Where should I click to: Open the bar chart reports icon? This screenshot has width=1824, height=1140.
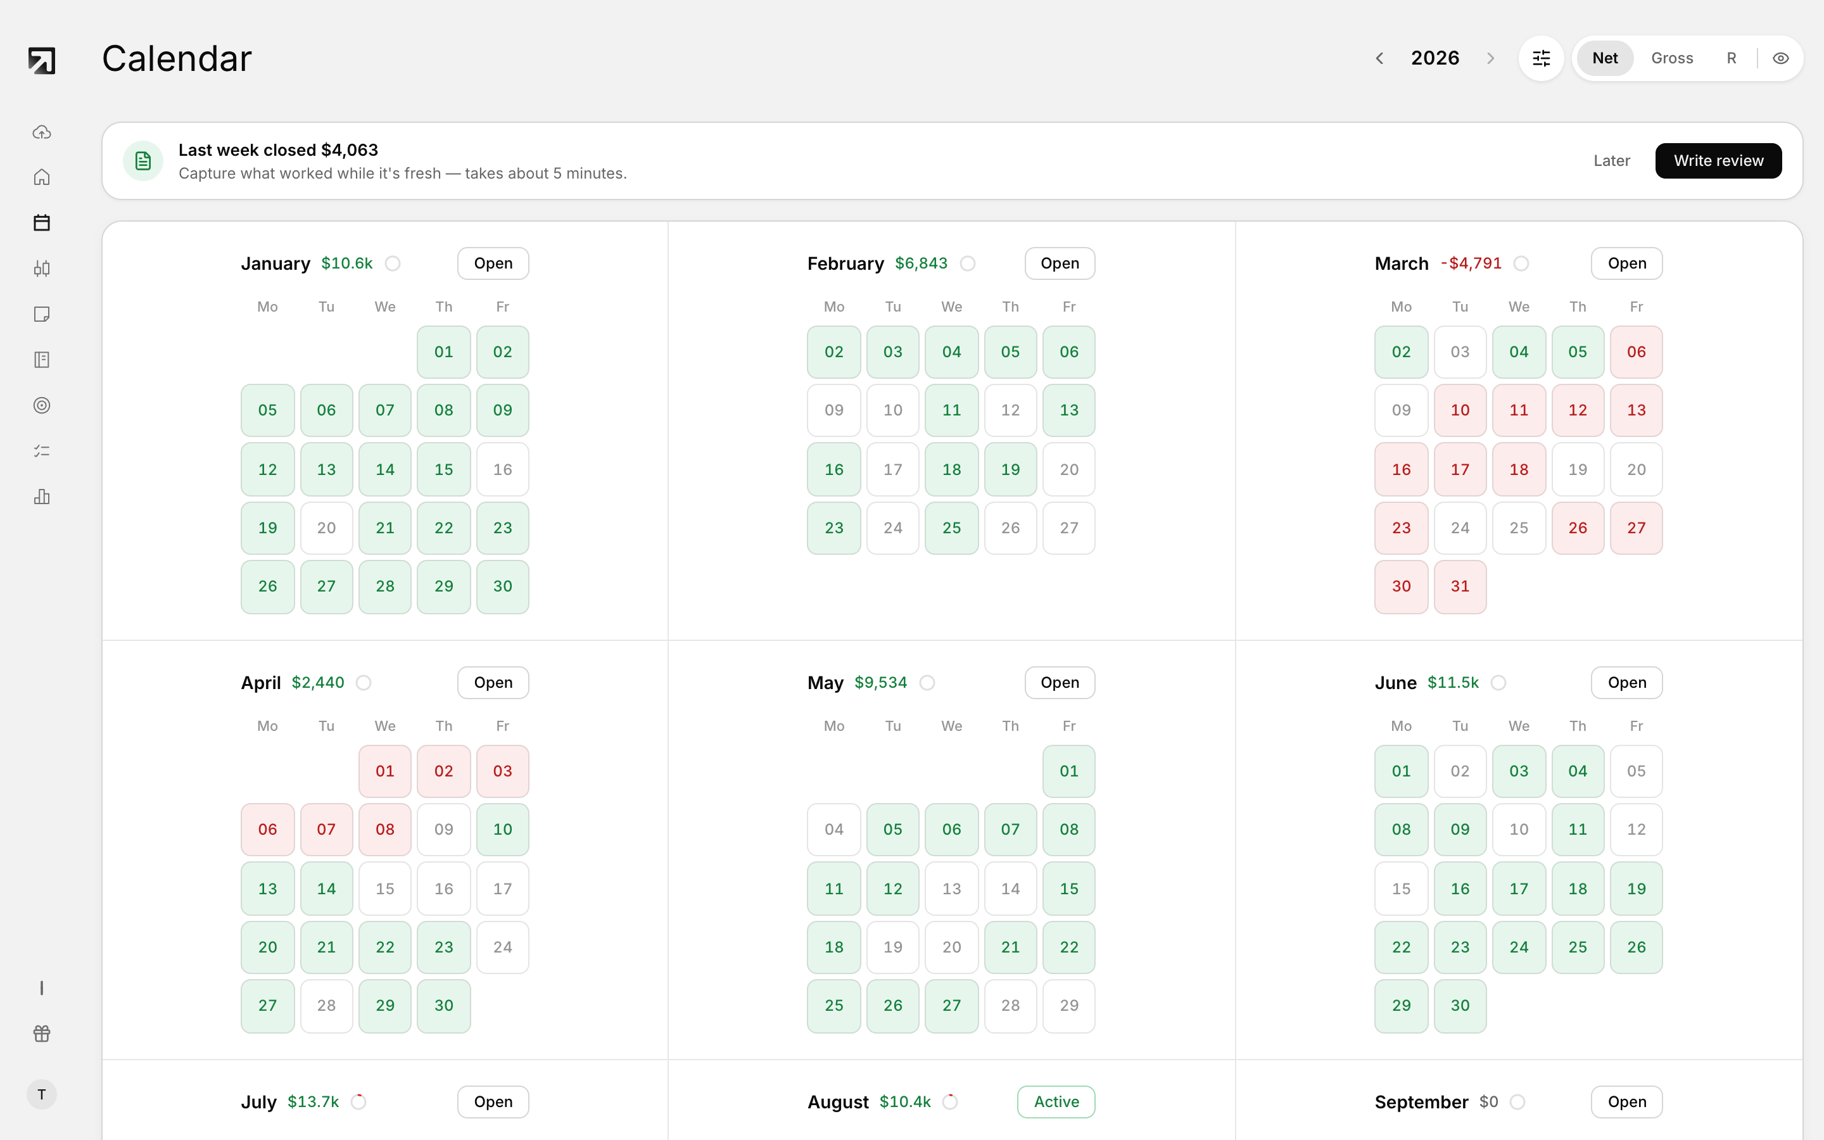(41, 497)
